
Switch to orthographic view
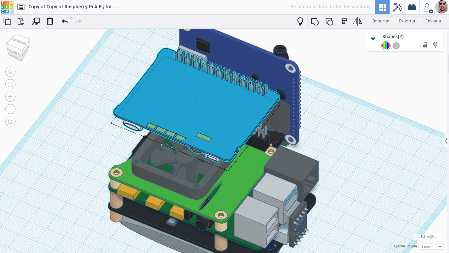point(10,122)
